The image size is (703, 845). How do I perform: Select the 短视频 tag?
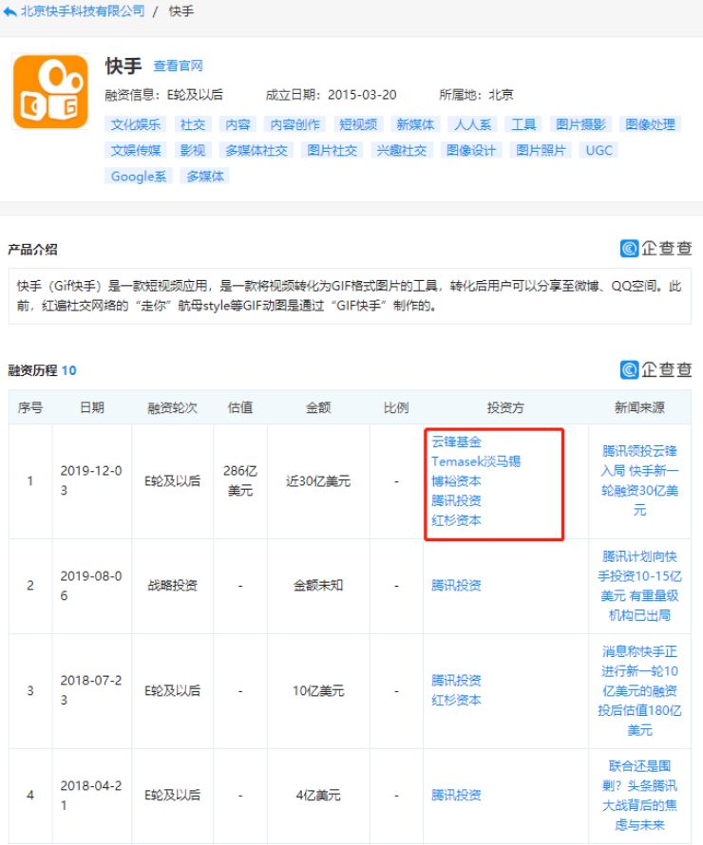(x=358, y=124)
